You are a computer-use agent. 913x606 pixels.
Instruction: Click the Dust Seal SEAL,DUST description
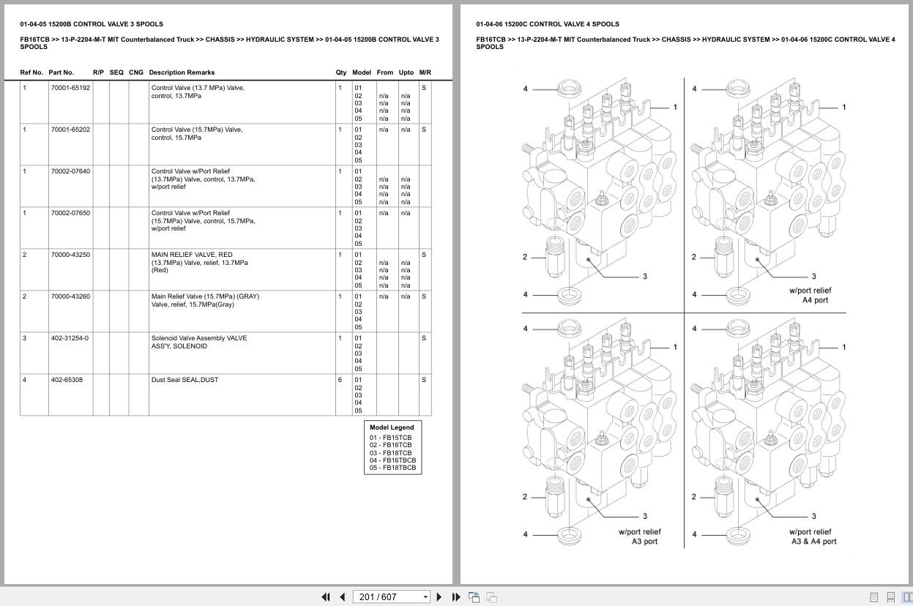[185, 380]
